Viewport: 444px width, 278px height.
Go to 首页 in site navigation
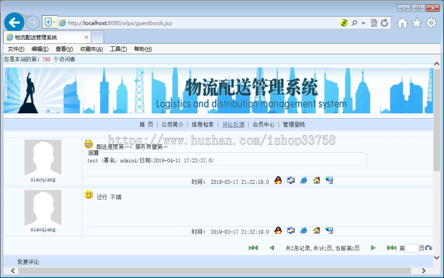pyautogui.click(x=147, y=124)
